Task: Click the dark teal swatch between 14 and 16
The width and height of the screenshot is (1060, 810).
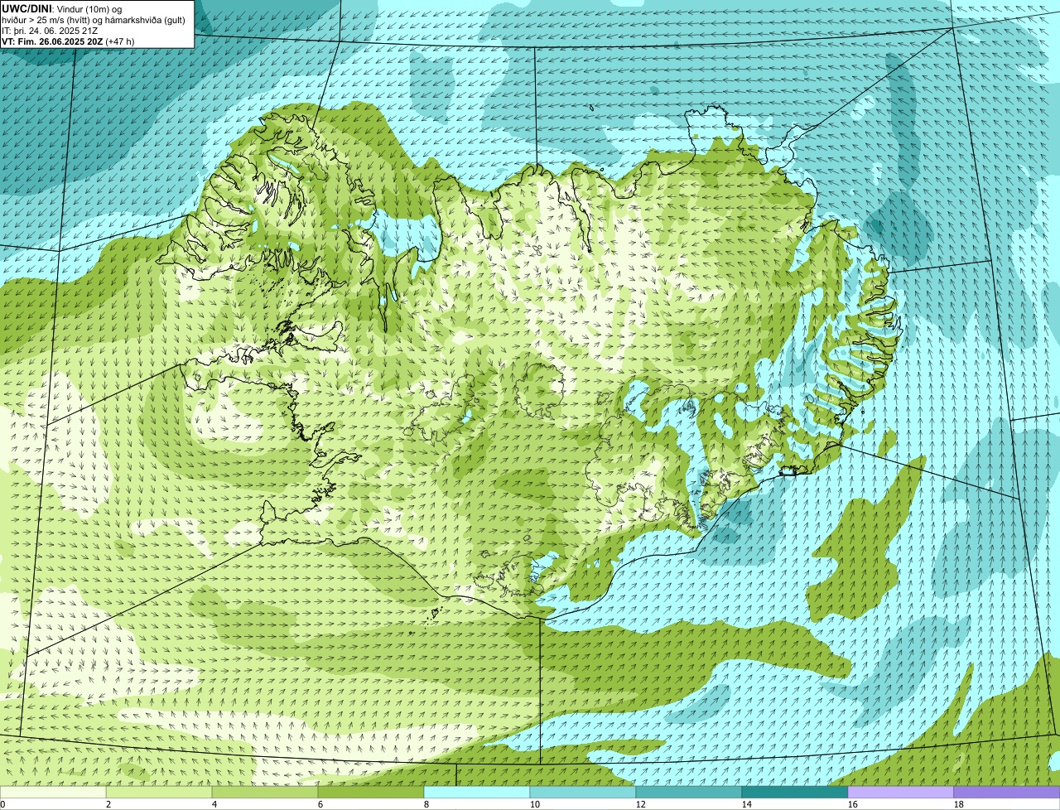Action: [795, 793]
